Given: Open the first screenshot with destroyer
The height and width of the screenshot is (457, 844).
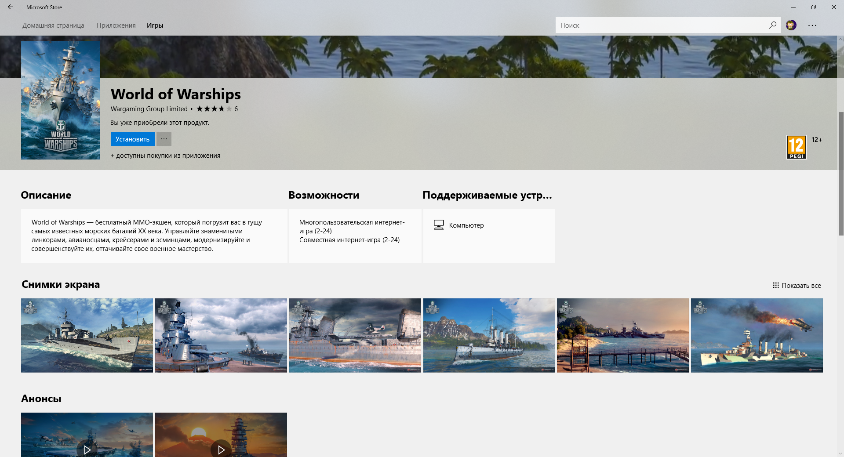Looking at the screenshot, I should (87, 335).
